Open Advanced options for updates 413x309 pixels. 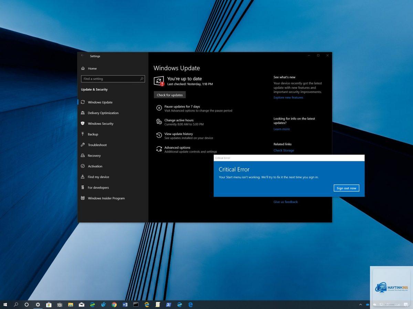click(x=187, y=150)
